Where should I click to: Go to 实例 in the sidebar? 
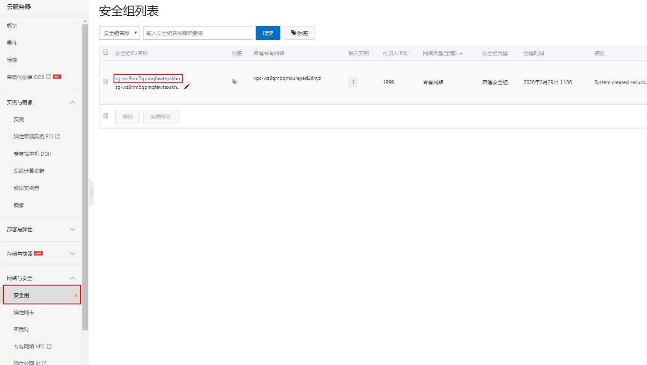click(19, 120)
